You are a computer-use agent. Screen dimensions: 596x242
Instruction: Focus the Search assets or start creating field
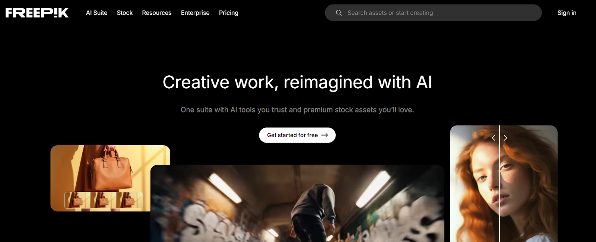point(433,13)
